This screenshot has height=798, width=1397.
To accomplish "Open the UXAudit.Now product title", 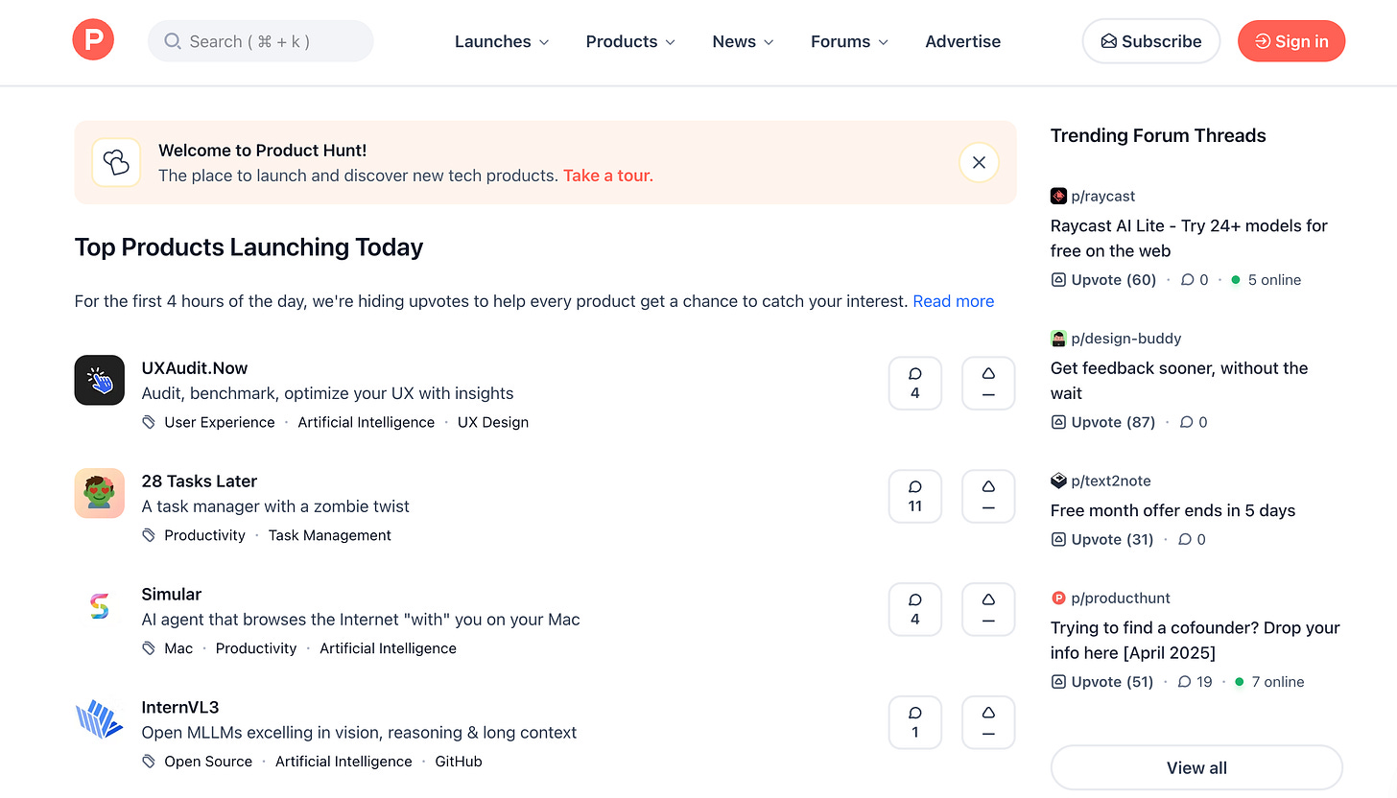I will coord(194,368).
